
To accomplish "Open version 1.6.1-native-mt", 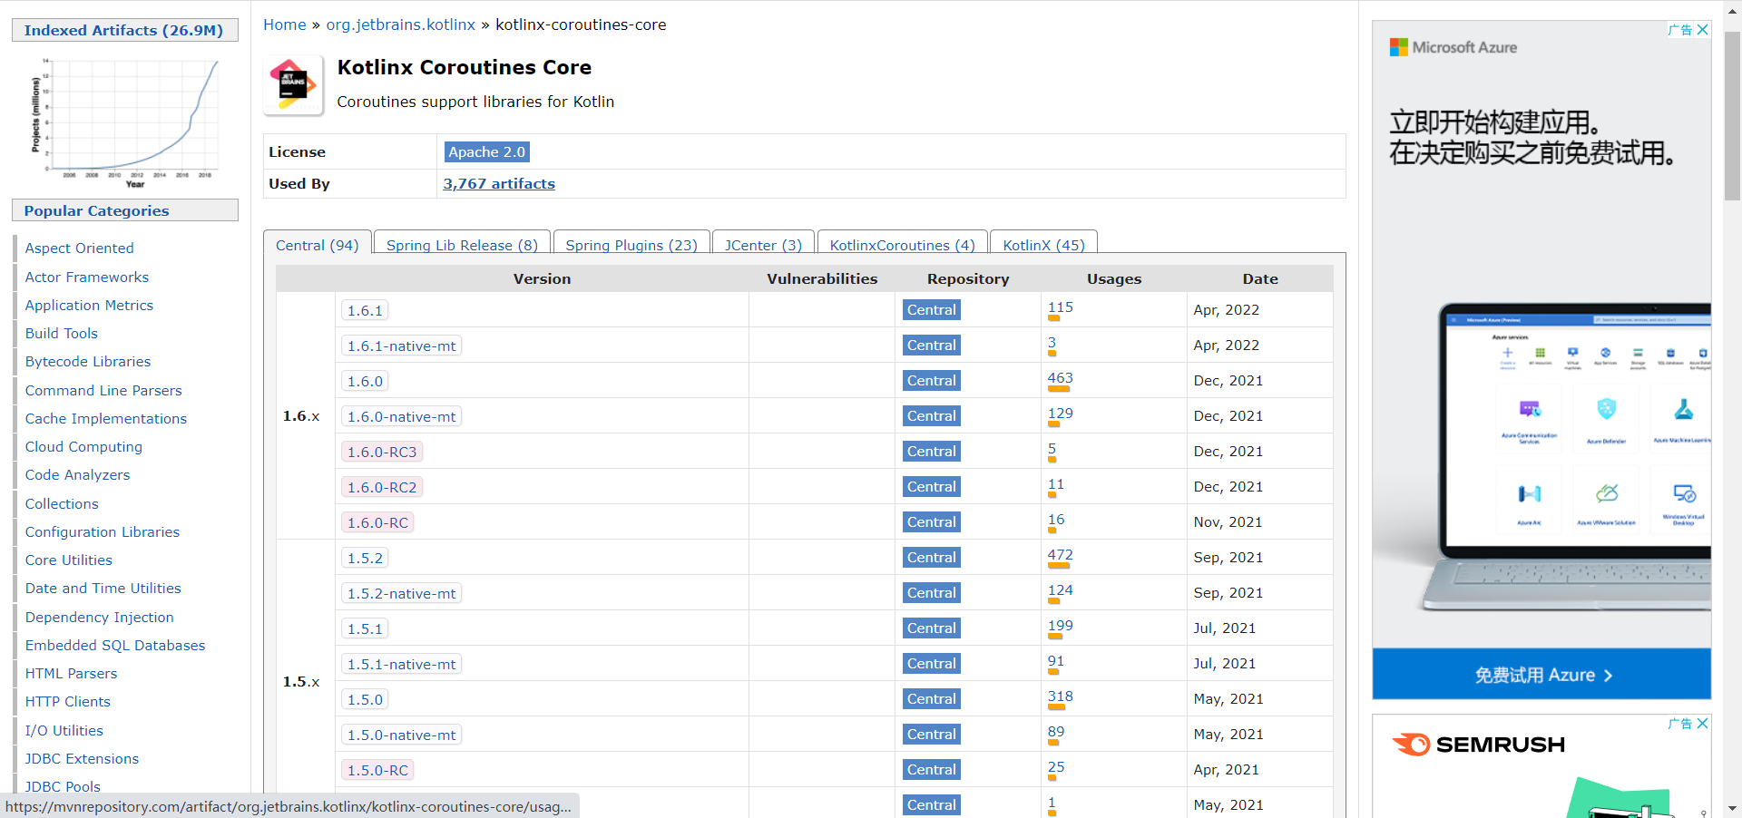I will [x=401, y=346].
